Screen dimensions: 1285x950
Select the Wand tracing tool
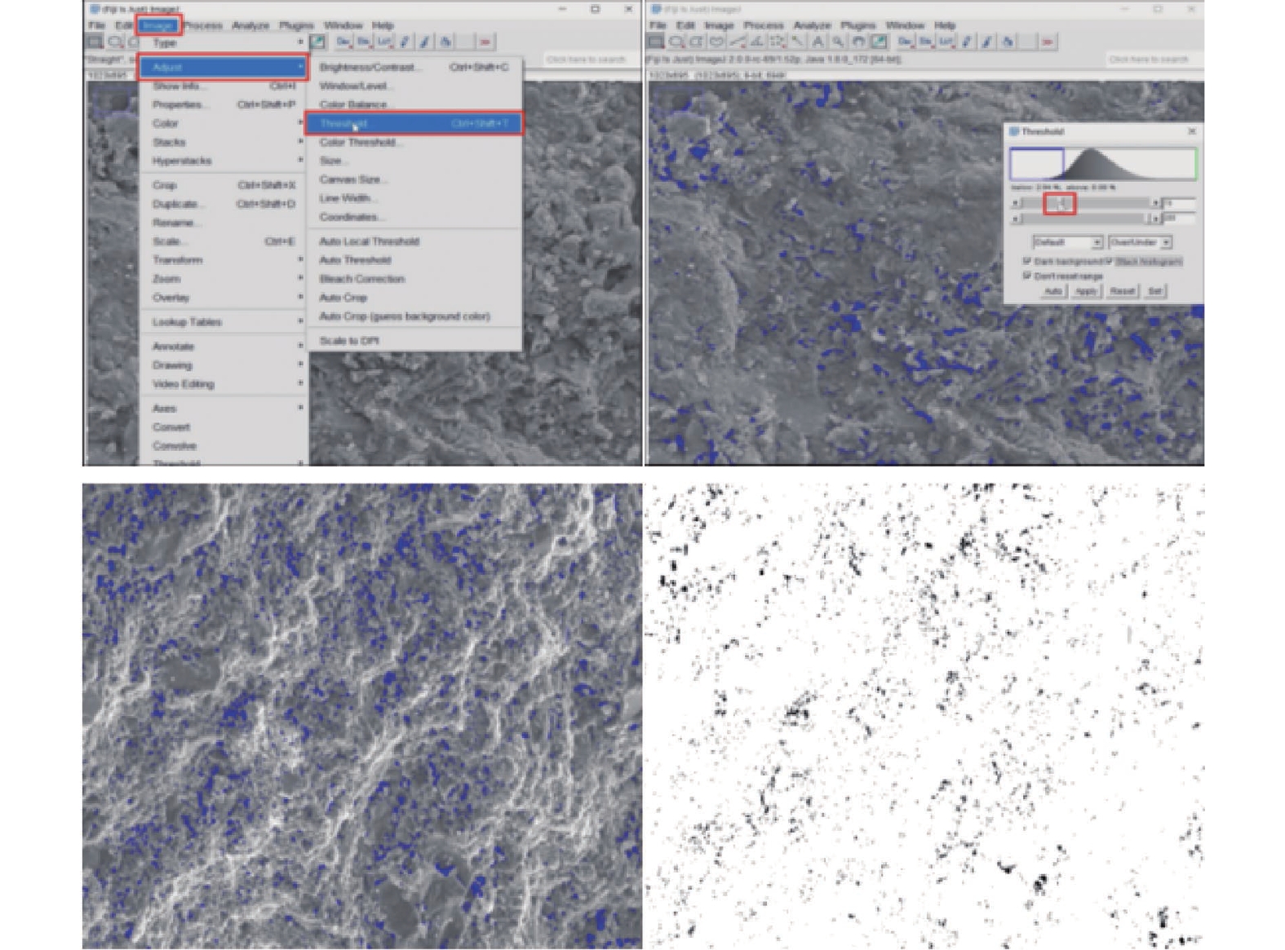tap(797, 42)
